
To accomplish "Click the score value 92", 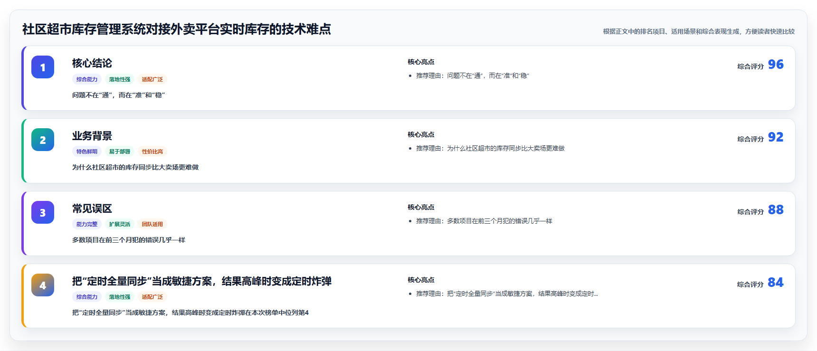I will 776,137.
